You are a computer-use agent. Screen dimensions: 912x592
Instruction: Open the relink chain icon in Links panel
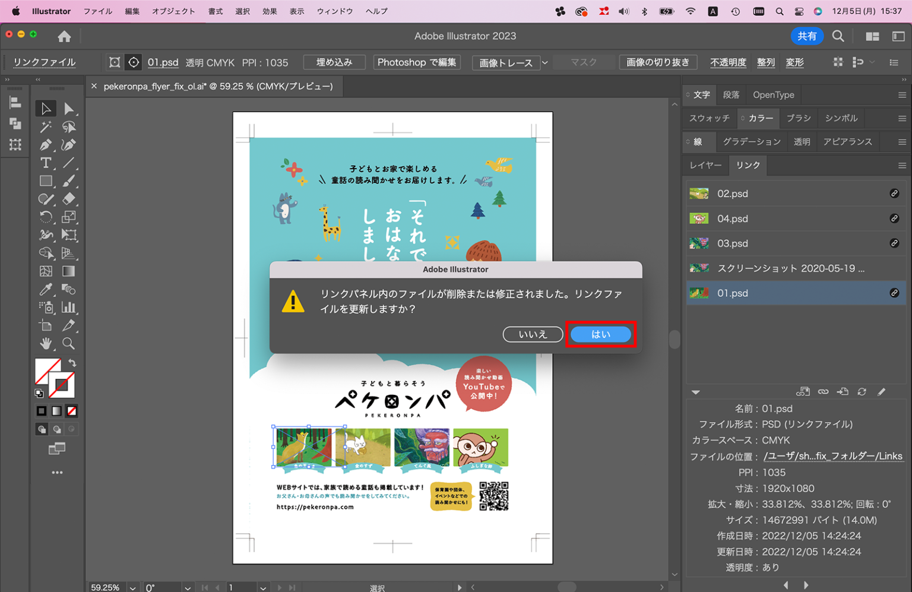[824, 392]
